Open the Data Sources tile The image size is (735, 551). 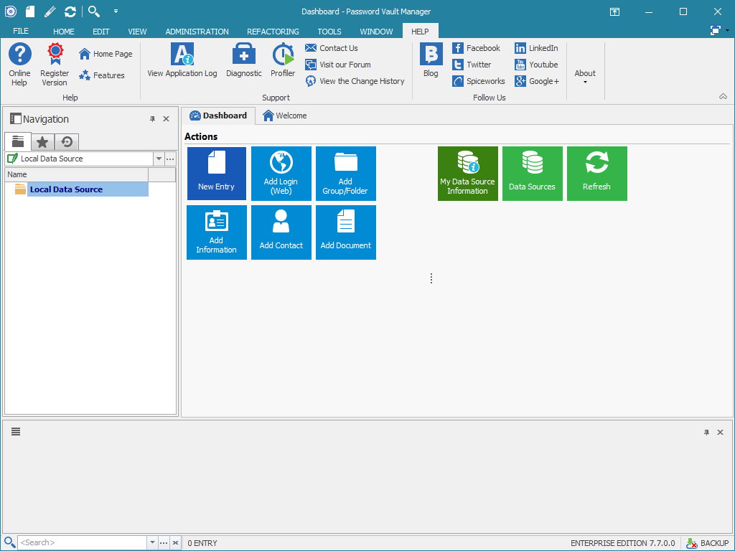click(532, 174)
